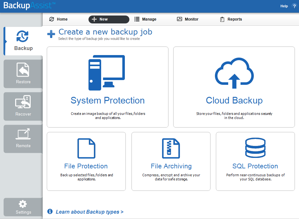Open the Remote sidebar tab
This screenshot has width=299, height=219.
(23, 139)
